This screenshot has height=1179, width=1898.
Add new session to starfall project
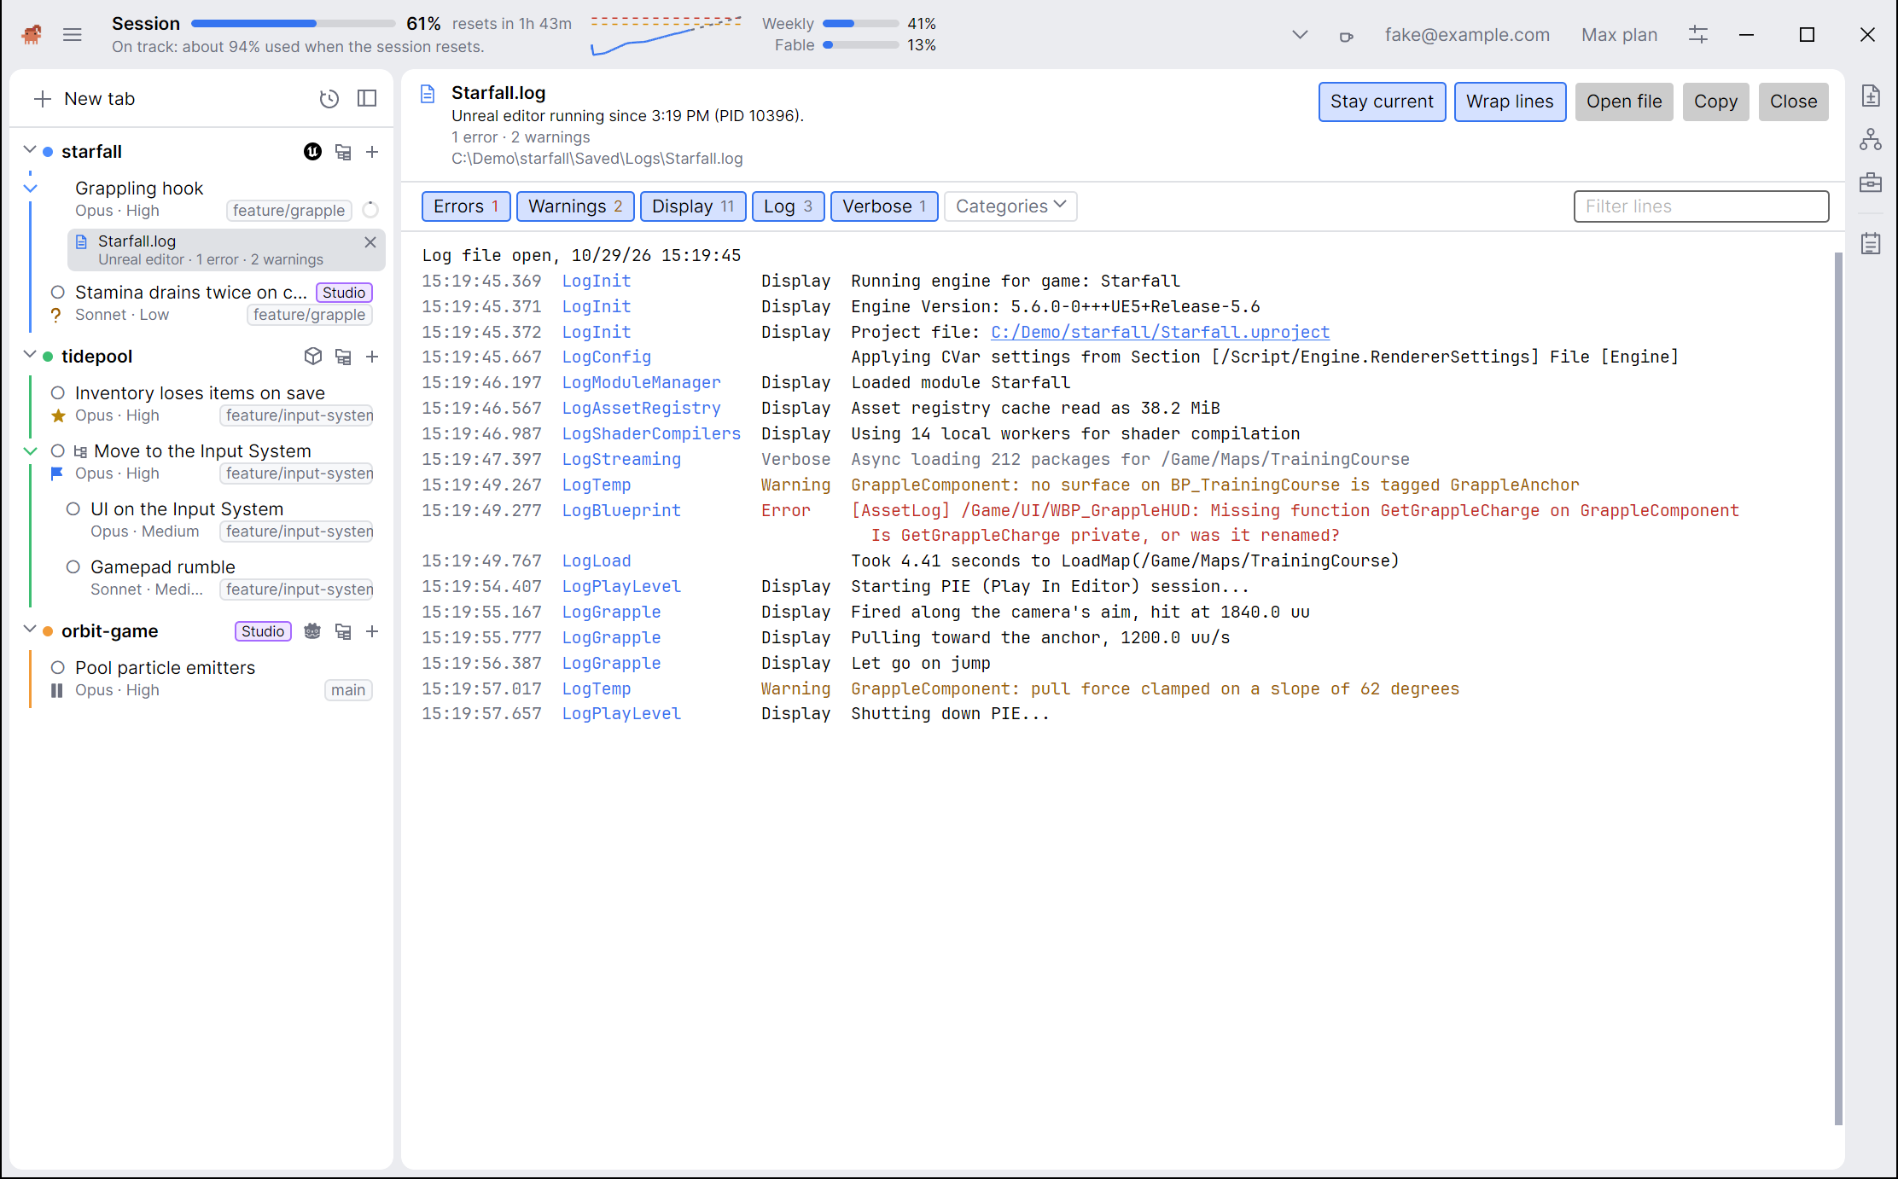point(372,152)
